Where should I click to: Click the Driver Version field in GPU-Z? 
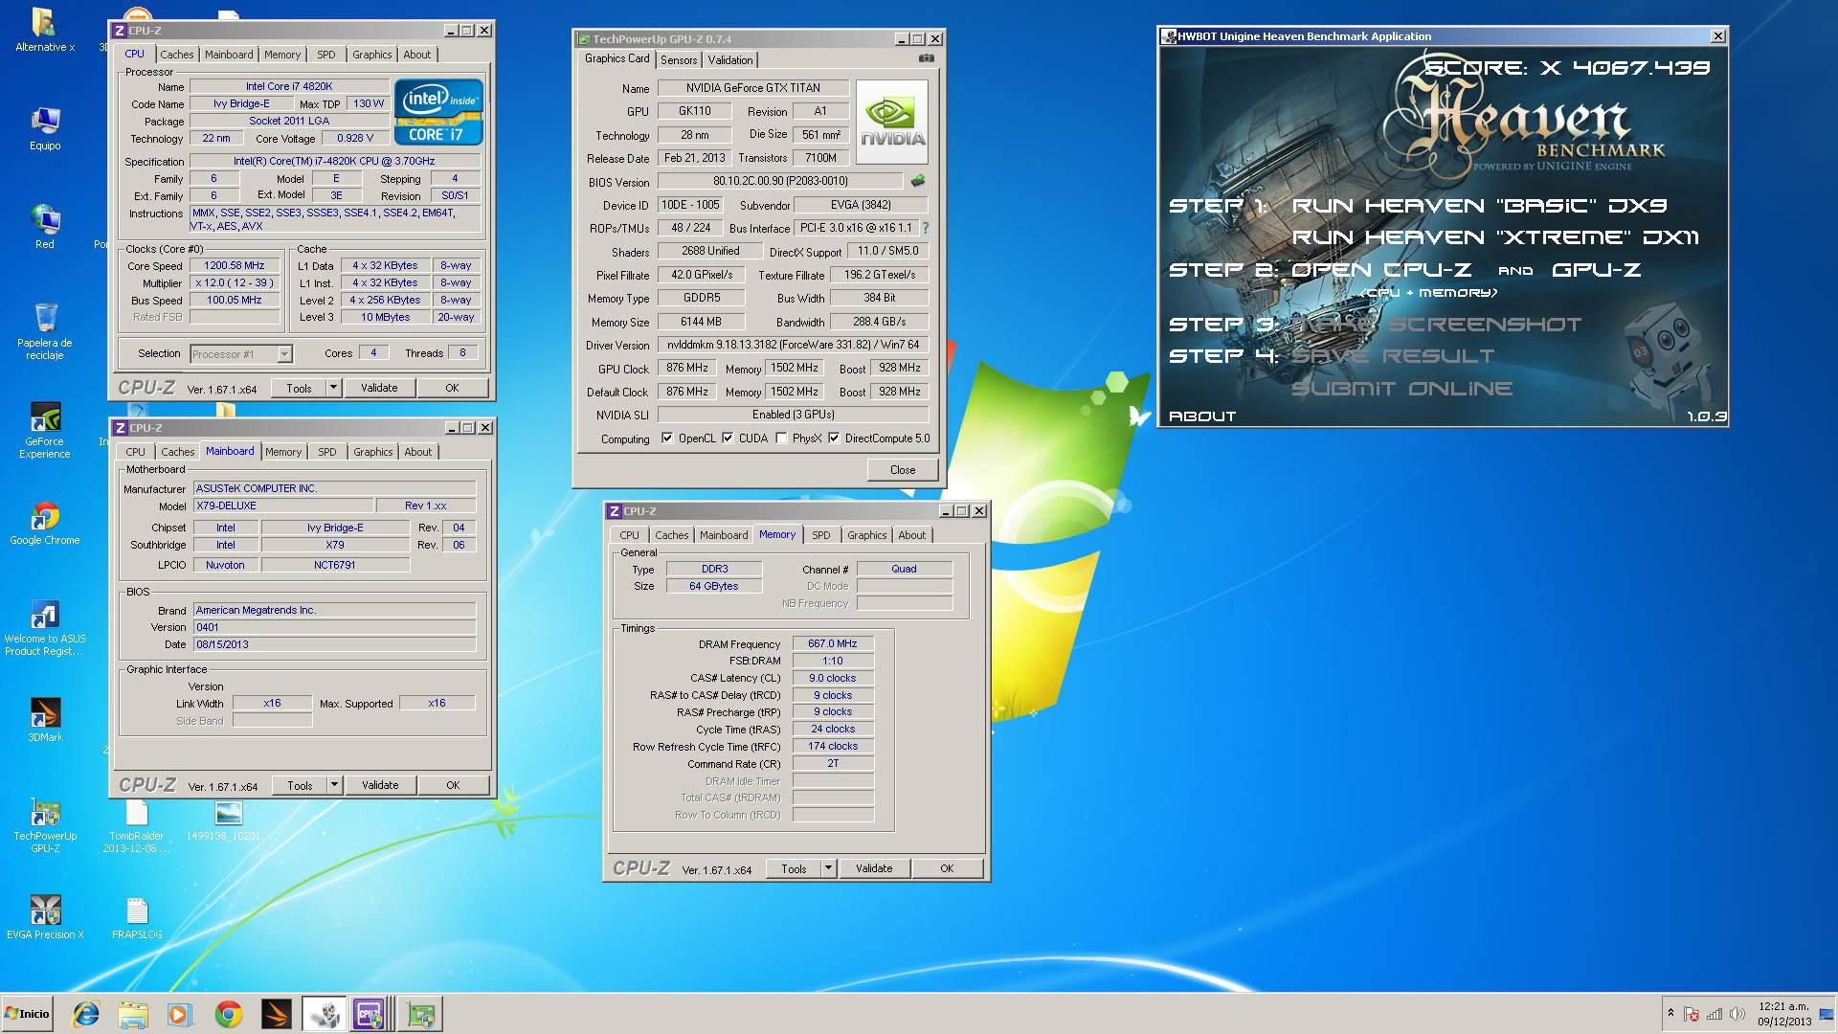click(793, 345)
